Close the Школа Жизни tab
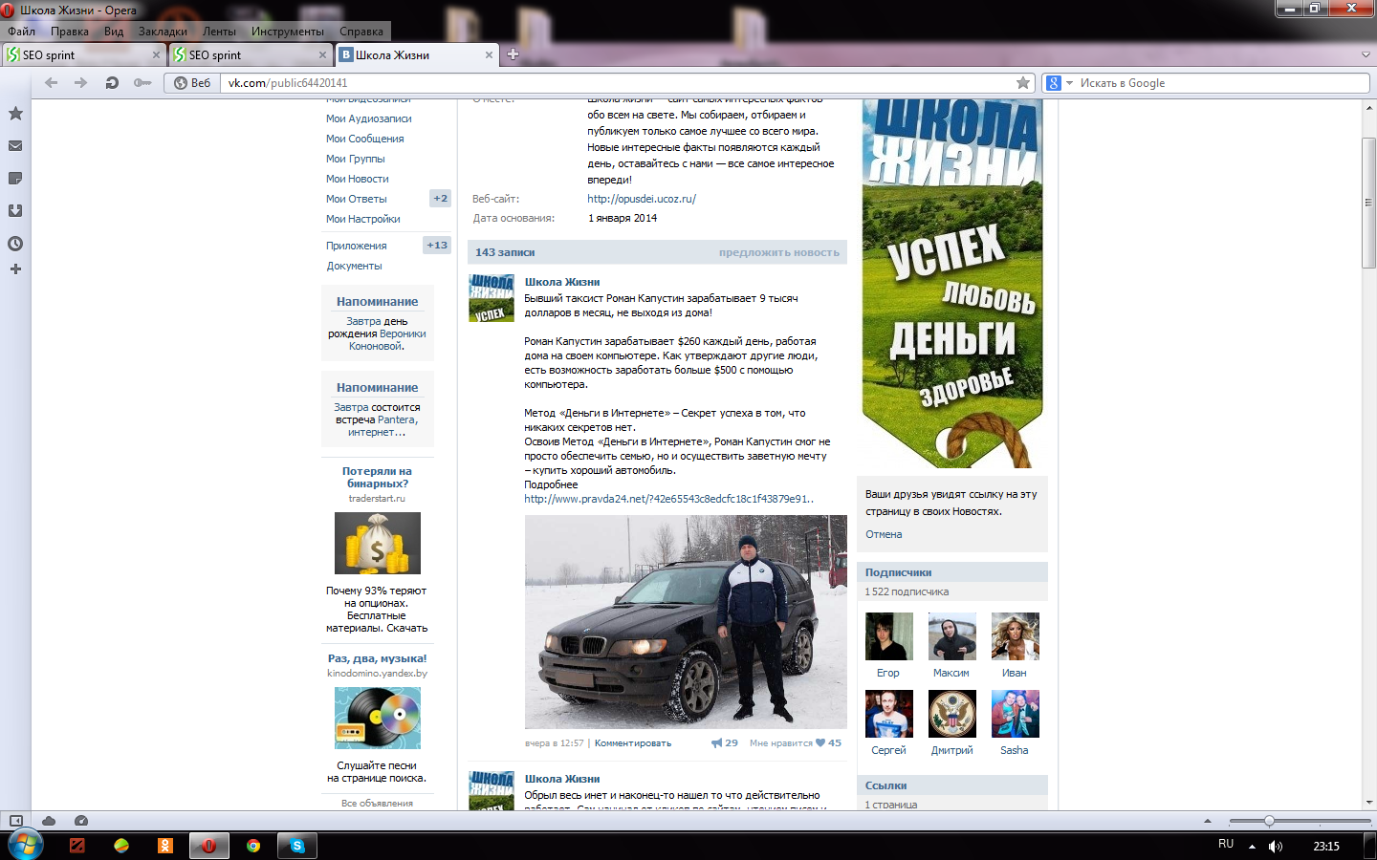 coord(489,55)
